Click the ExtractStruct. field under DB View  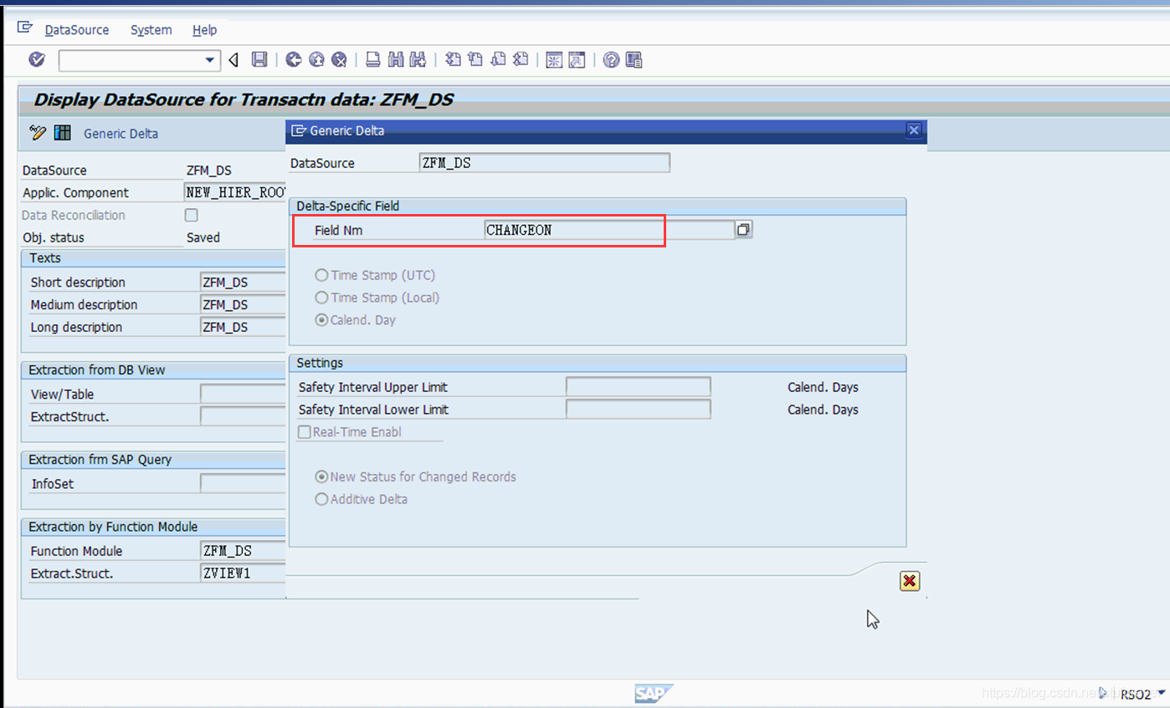(x=243, y=416)
